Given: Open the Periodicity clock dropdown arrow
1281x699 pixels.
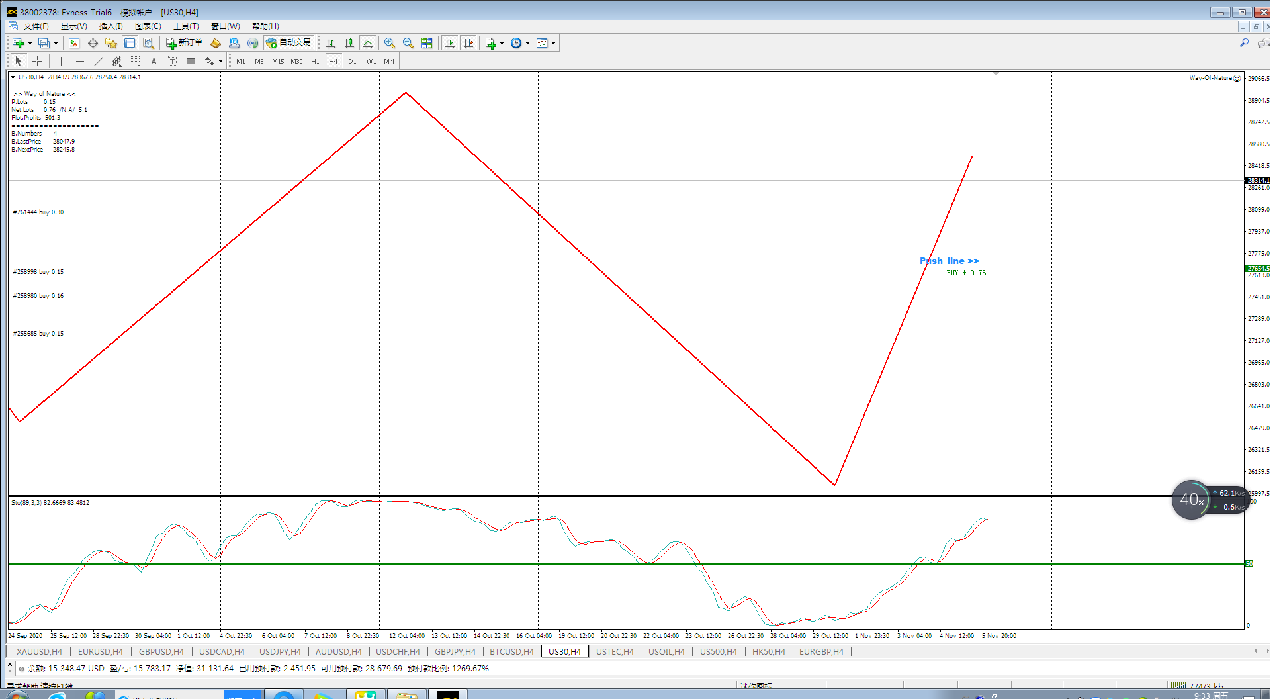Looking at the screenshot, I should tap(527, 44).
